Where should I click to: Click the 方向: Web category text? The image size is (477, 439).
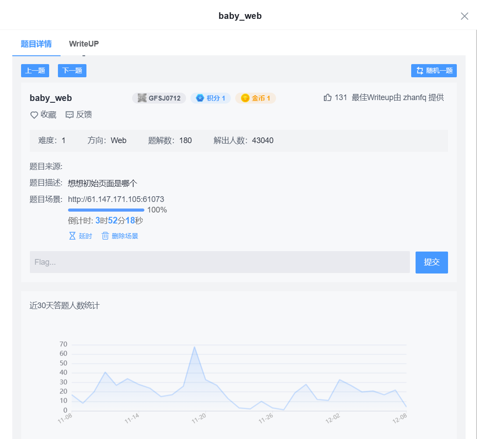107,140
